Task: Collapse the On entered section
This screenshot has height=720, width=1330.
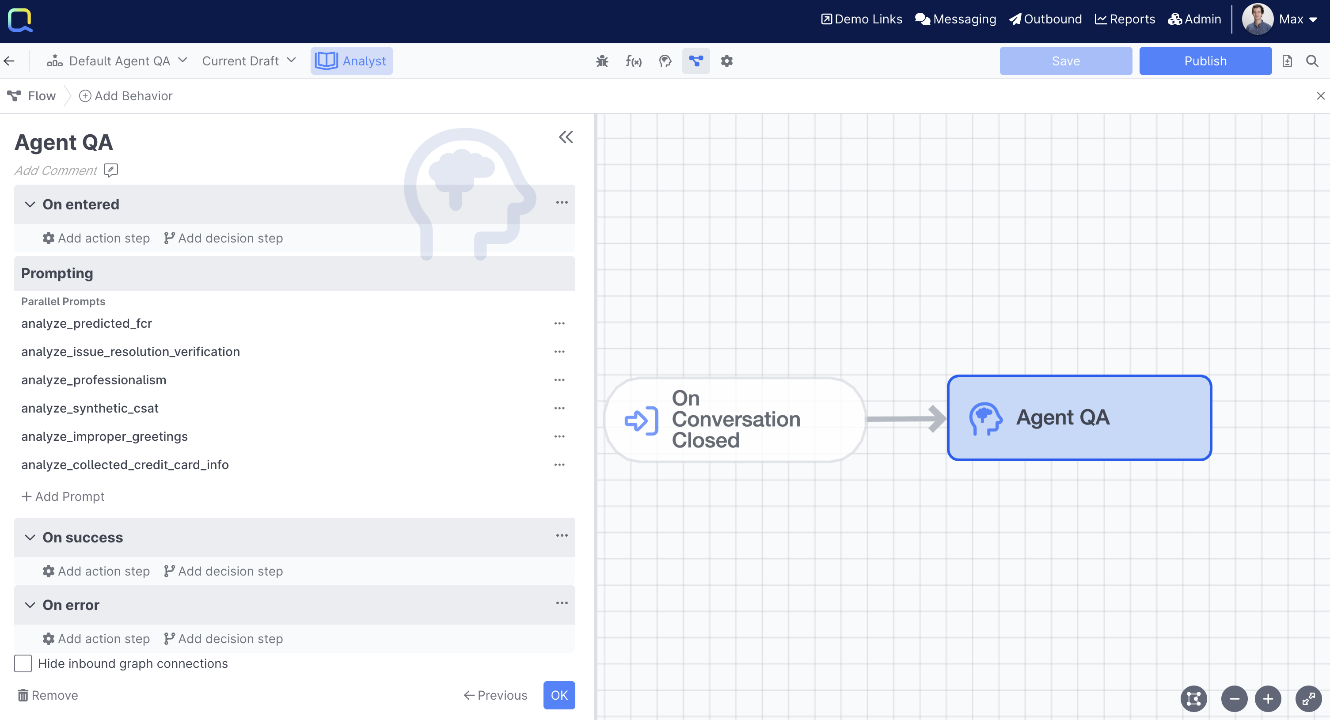Action: [30, 205]
